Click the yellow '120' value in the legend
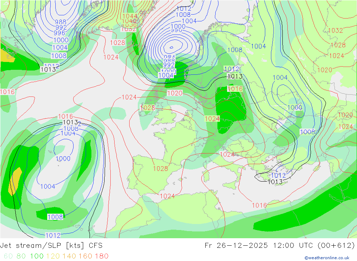The width and height of the screenshot is (357, 261). tap(53, 256)
